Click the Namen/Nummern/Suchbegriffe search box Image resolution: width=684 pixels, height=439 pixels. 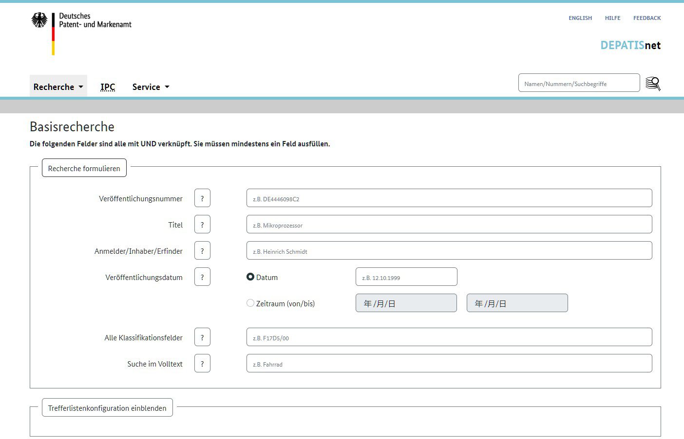[579, 83]
